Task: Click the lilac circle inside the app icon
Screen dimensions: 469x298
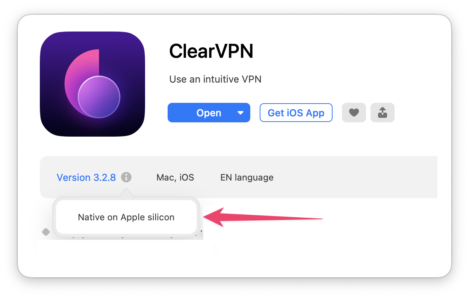Action: 99,97
